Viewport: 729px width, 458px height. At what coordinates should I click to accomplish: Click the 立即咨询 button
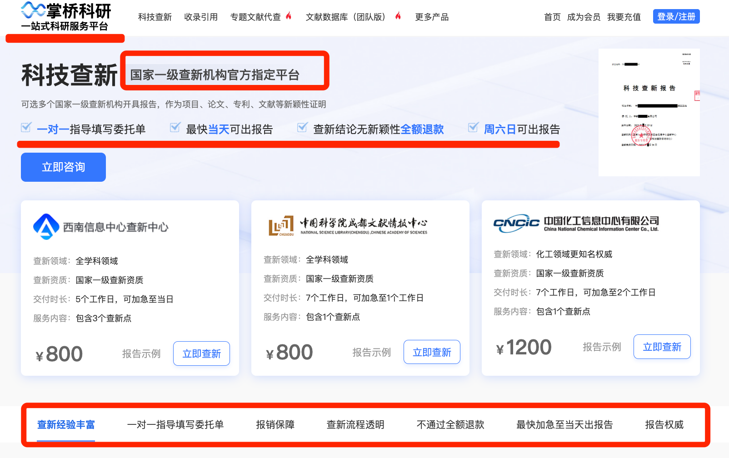63,167
